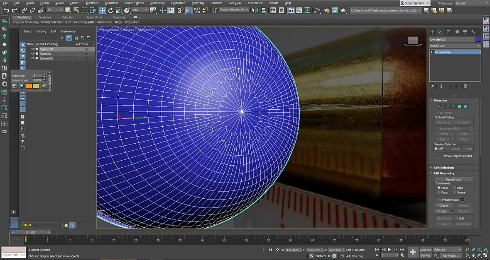This screenshot has width=490, height=260.
Task: Click the Repeat Last button
Action: tap(453, 179)
